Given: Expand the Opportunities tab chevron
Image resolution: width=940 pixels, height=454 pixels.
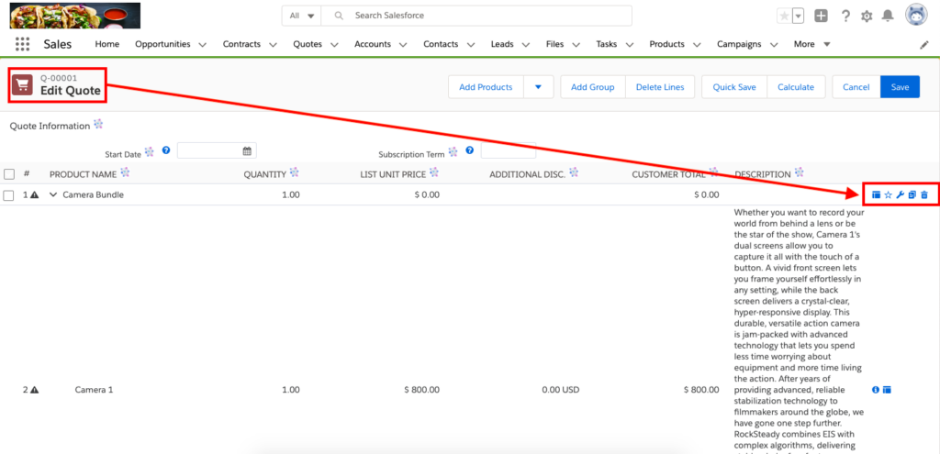Looking at the screenshot, I should click(202, 44).
